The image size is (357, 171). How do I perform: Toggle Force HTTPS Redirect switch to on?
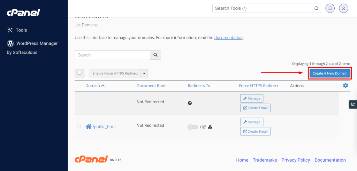tap(192, 127)
